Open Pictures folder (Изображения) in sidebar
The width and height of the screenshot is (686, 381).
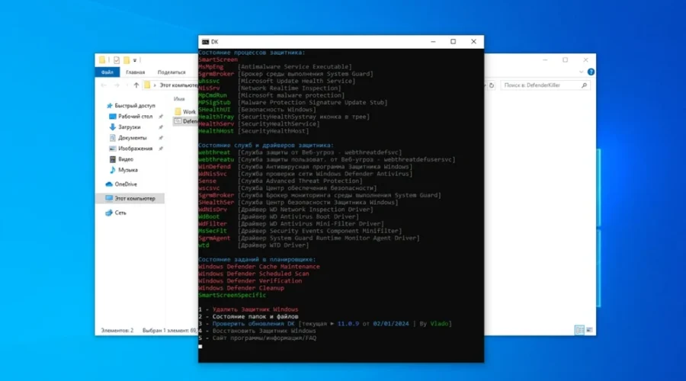[x=135, y=149]
